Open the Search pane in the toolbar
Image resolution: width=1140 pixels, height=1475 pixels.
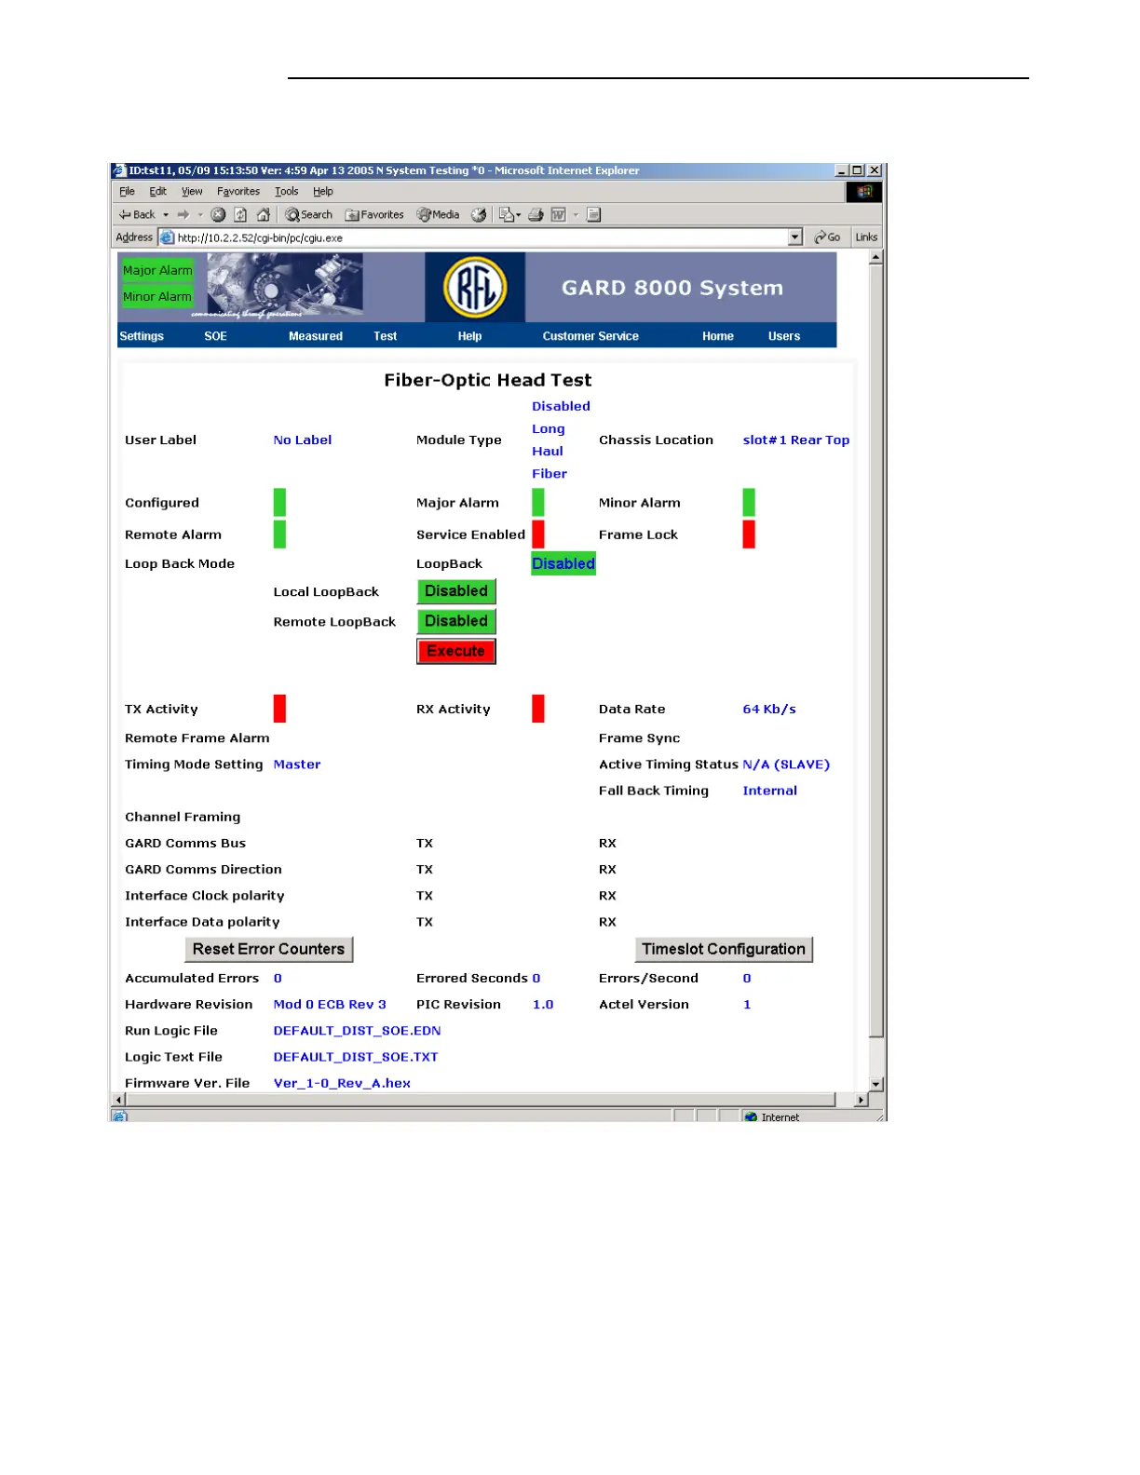(x=309, y=214)
